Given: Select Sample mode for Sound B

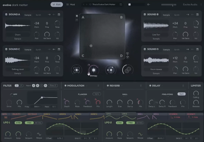Looking at the screenshot, I should click(x=166, y=15).
